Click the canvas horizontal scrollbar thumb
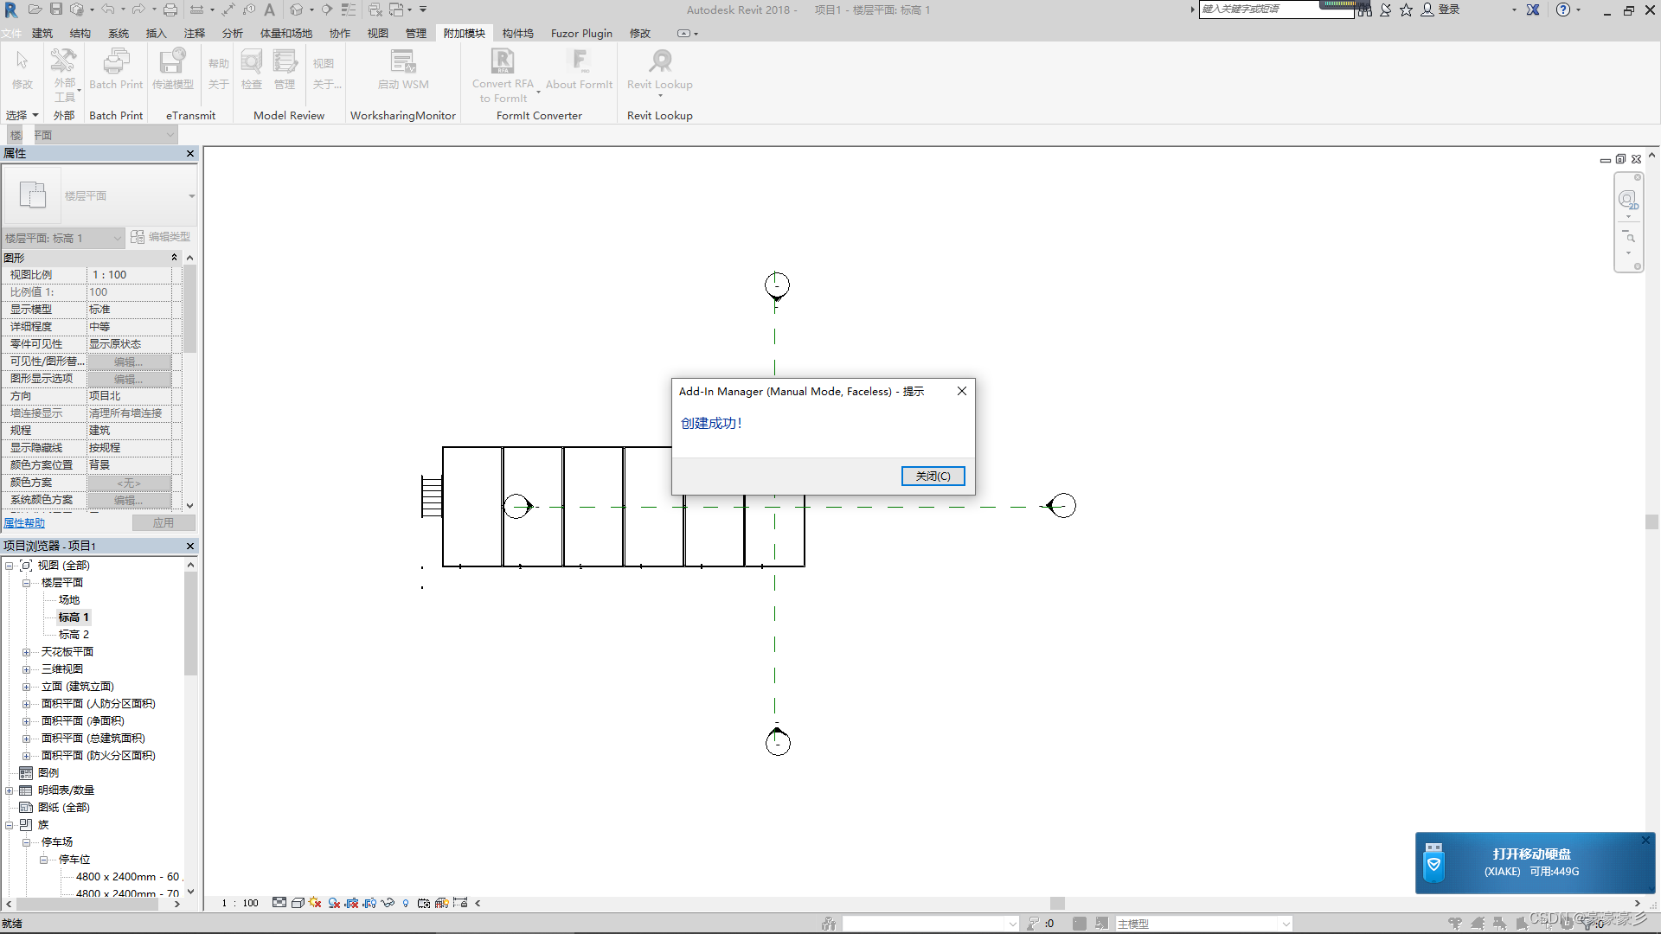 (x=1056, y=903)
